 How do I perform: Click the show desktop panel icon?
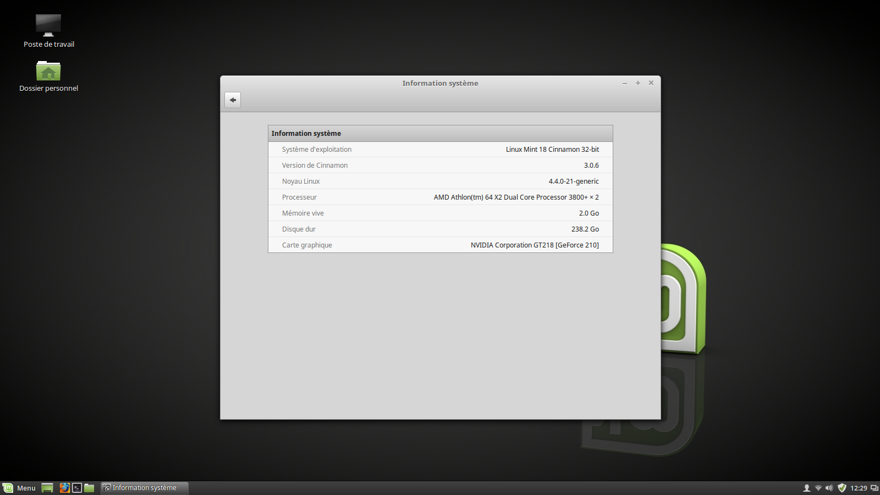click(x=47, y=488)
